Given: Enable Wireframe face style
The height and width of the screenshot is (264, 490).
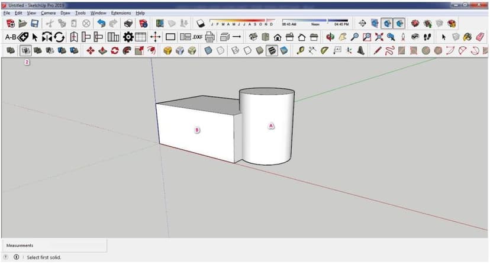Looking at the screenshot, I should pos(235,50).
